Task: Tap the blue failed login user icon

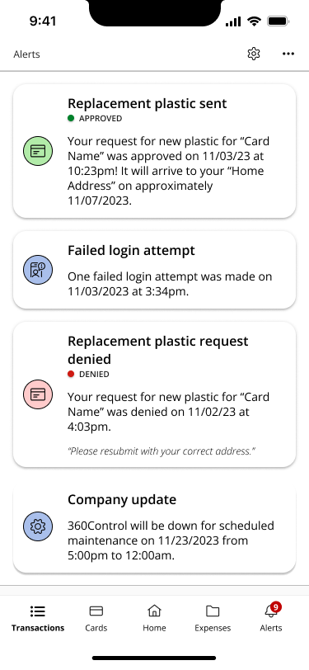Action: [38, 270]
